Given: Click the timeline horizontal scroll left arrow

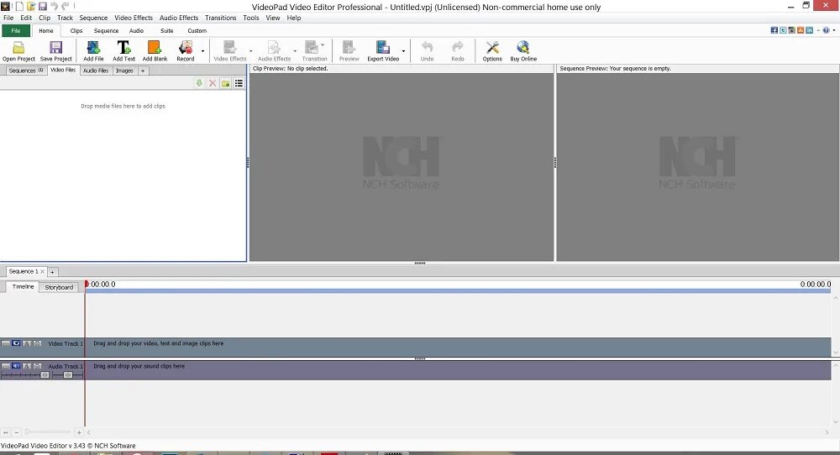Looking at the screenshot, I should 89,432.
